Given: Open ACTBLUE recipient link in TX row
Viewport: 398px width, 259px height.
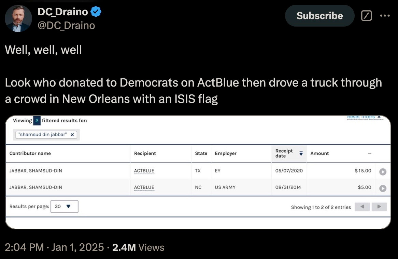Looking at the screenshot, I should [144, 171].
